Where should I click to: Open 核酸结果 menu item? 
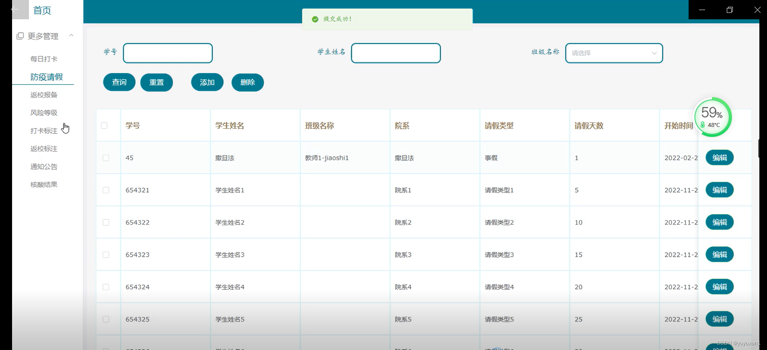(44, 184)
